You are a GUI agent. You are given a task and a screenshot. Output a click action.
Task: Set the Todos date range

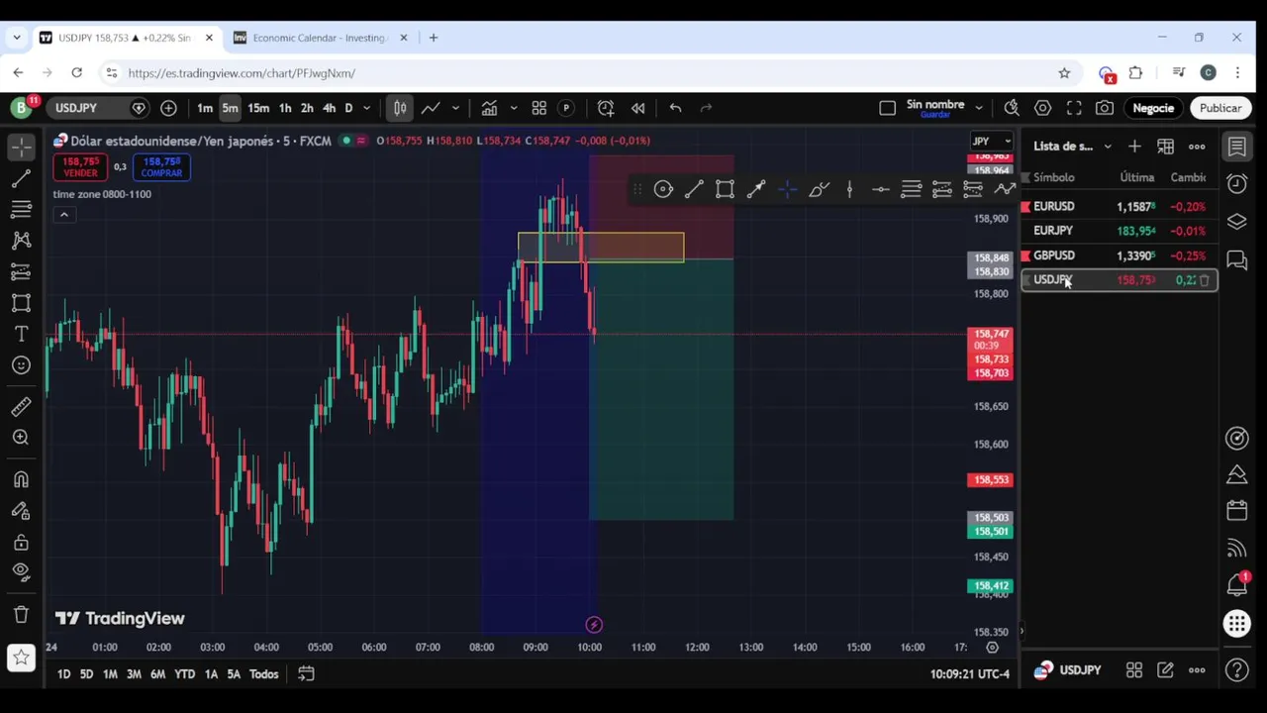(263, 674)
